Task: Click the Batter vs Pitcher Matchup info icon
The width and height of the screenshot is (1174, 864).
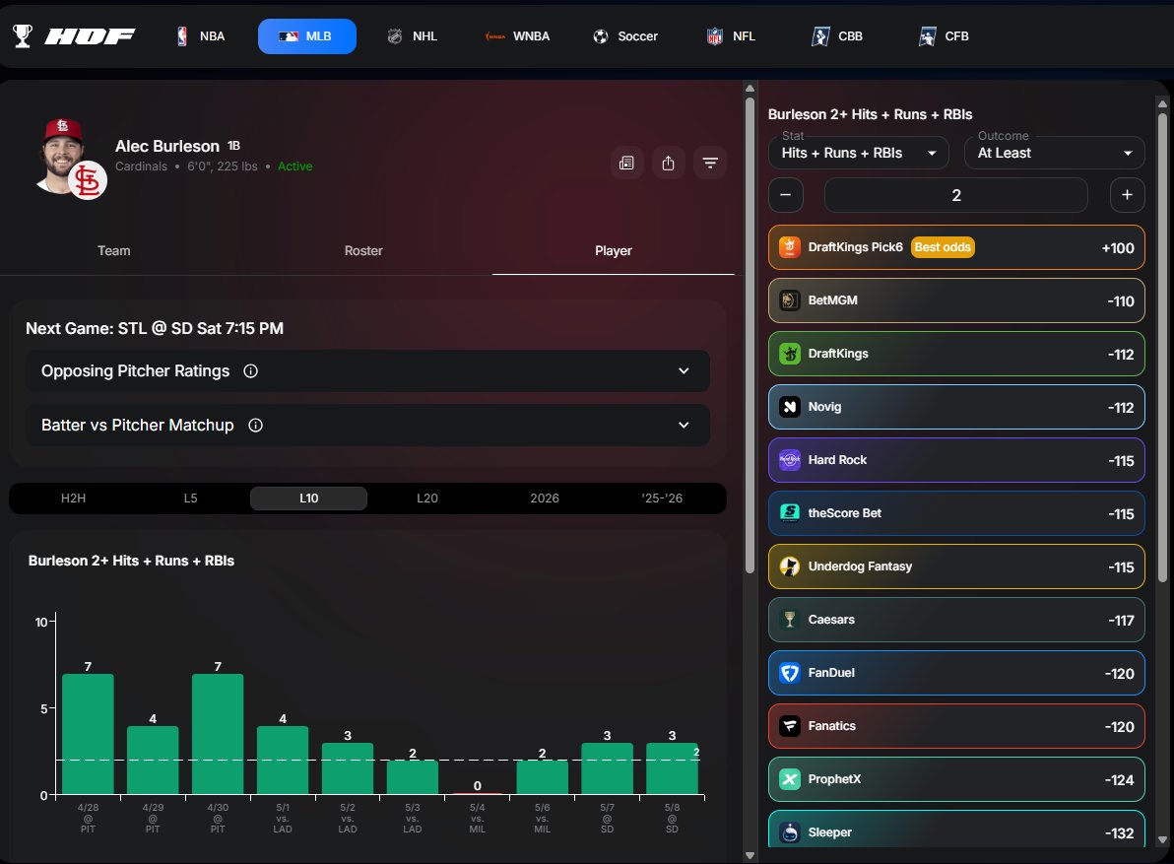Action: click(255, 426)
